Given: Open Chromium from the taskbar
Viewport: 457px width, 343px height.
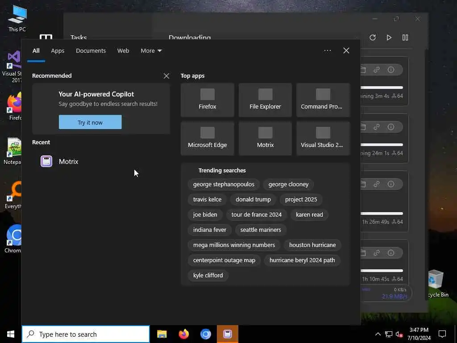Looking at the screenshot, I should pyautogui.click(x=205, y=334).
